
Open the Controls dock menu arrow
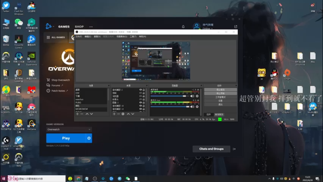[x=236, y=86]
